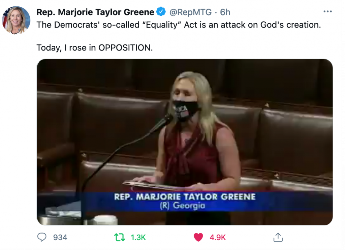Open the reply speech-bubble icon
This screenshot has height=250, width=345.
click(x=41, y=237)
